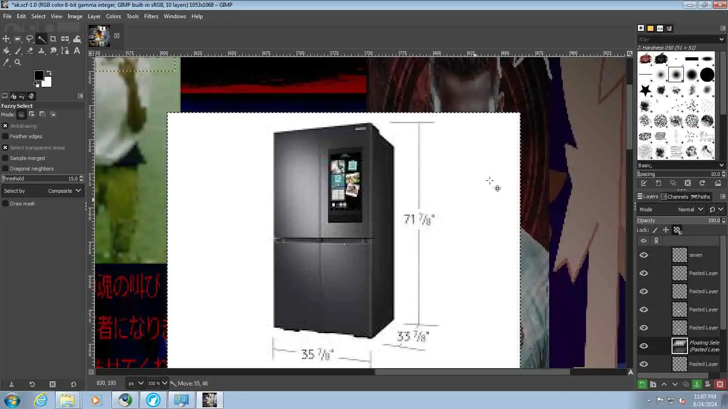Open the px unit dropdown in status bar
The height and width of the screenshot is (409, 728).
pyautogui.click(x=136, y=383)
